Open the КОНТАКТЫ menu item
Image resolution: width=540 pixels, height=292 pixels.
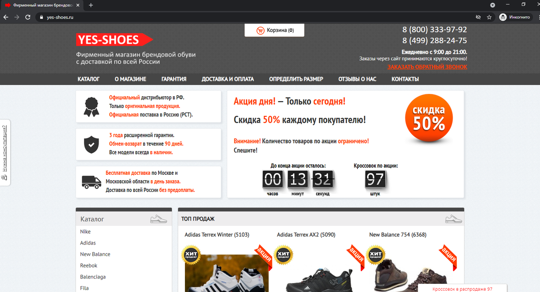pyautogui.click(x=405, y=79)
